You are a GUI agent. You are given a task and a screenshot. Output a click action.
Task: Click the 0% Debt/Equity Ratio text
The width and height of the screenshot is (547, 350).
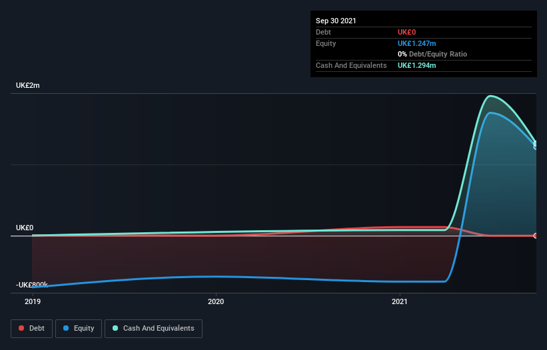(432, 55)
